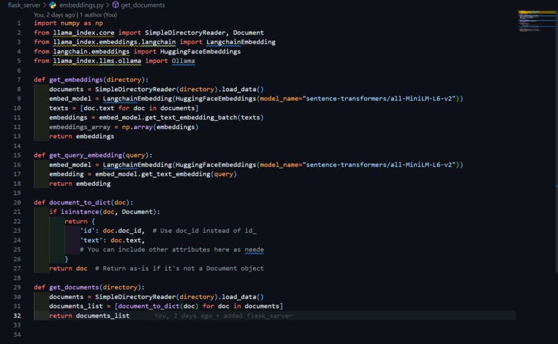Screen dimensions: 558x344
Task: Click the 'You, 2 days ago' blame annotation at top
Action: coord(54,15)
